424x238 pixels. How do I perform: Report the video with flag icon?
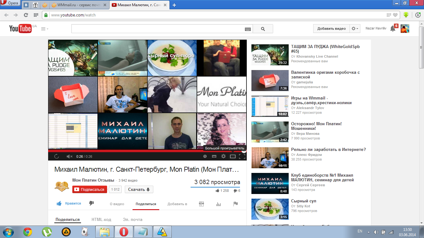pos(235,204)
